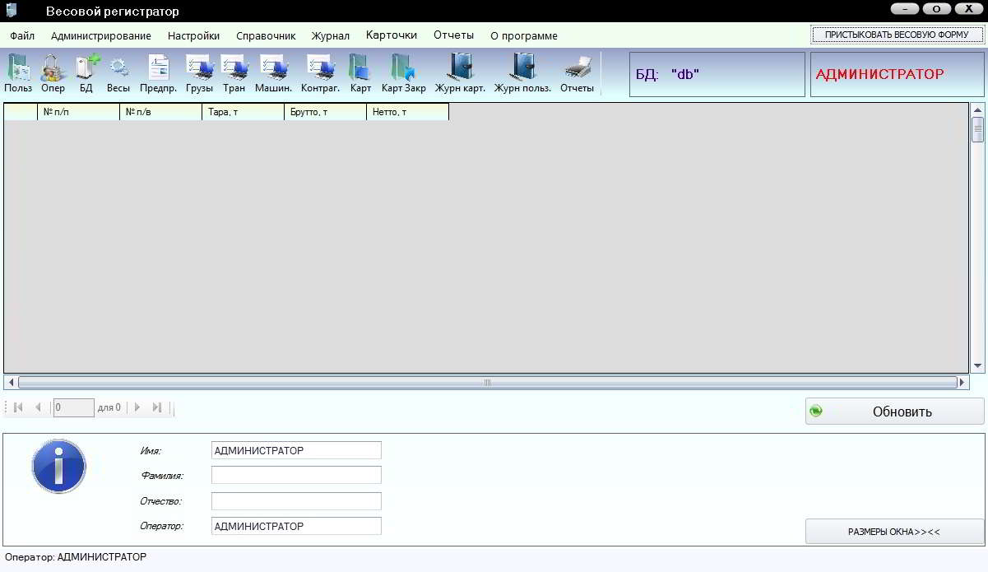
Task: Open the Администрирование menu
Action: point(100,36)
